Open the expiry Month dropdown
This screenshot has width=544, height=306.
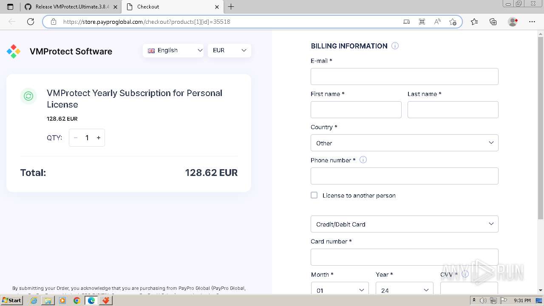pos(340,288)
